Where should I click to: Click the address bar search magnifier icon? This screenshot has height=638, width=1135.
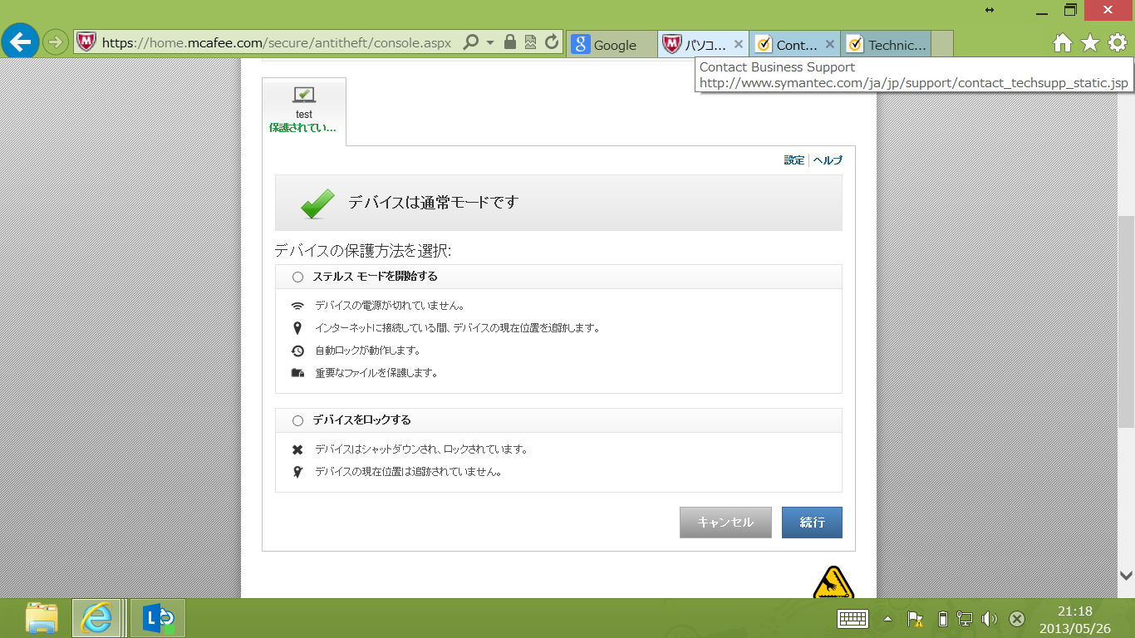click(x=470, y=42)
